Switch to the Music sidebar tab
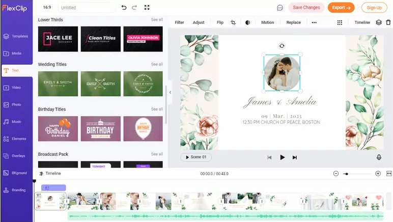Image resolution: width=393 pixels, height=222 pixels. tap(16, 122)
